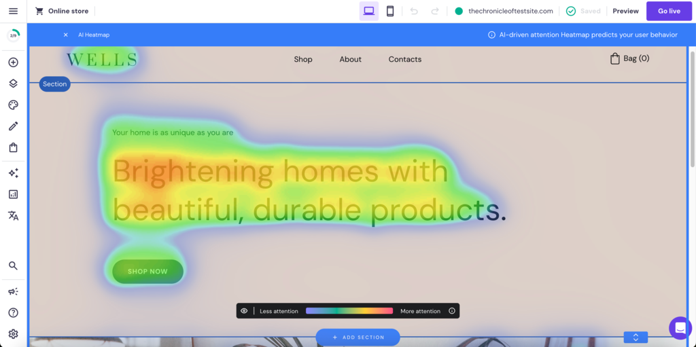This screenshot has height=347, width=696.
Task: Switch to mobile view
Action: [390, 11]
